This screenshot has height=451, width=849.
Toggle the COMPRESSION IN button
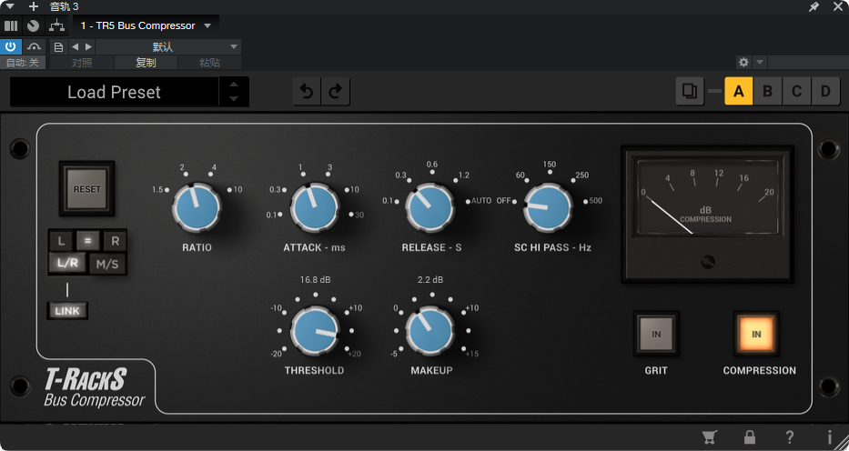[x=756, y=335]
